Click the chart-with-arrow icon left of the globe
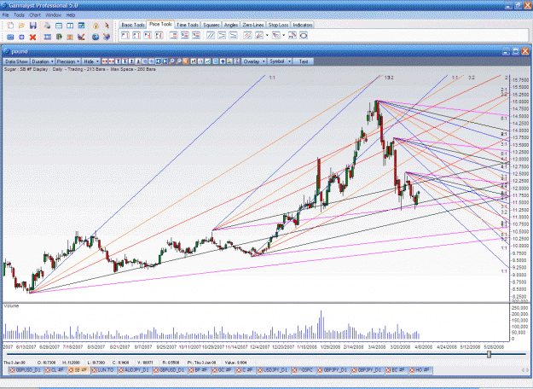Viewport: 533px width, 389px height. (x=81, y=37)
